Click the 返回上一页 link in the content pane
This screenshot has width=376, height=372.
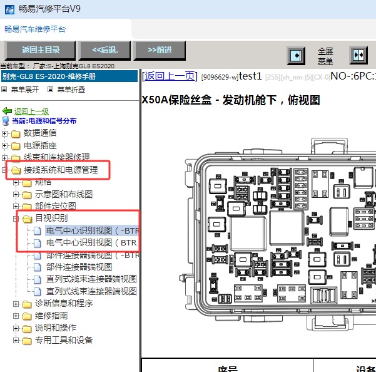[x=170, y=76]
